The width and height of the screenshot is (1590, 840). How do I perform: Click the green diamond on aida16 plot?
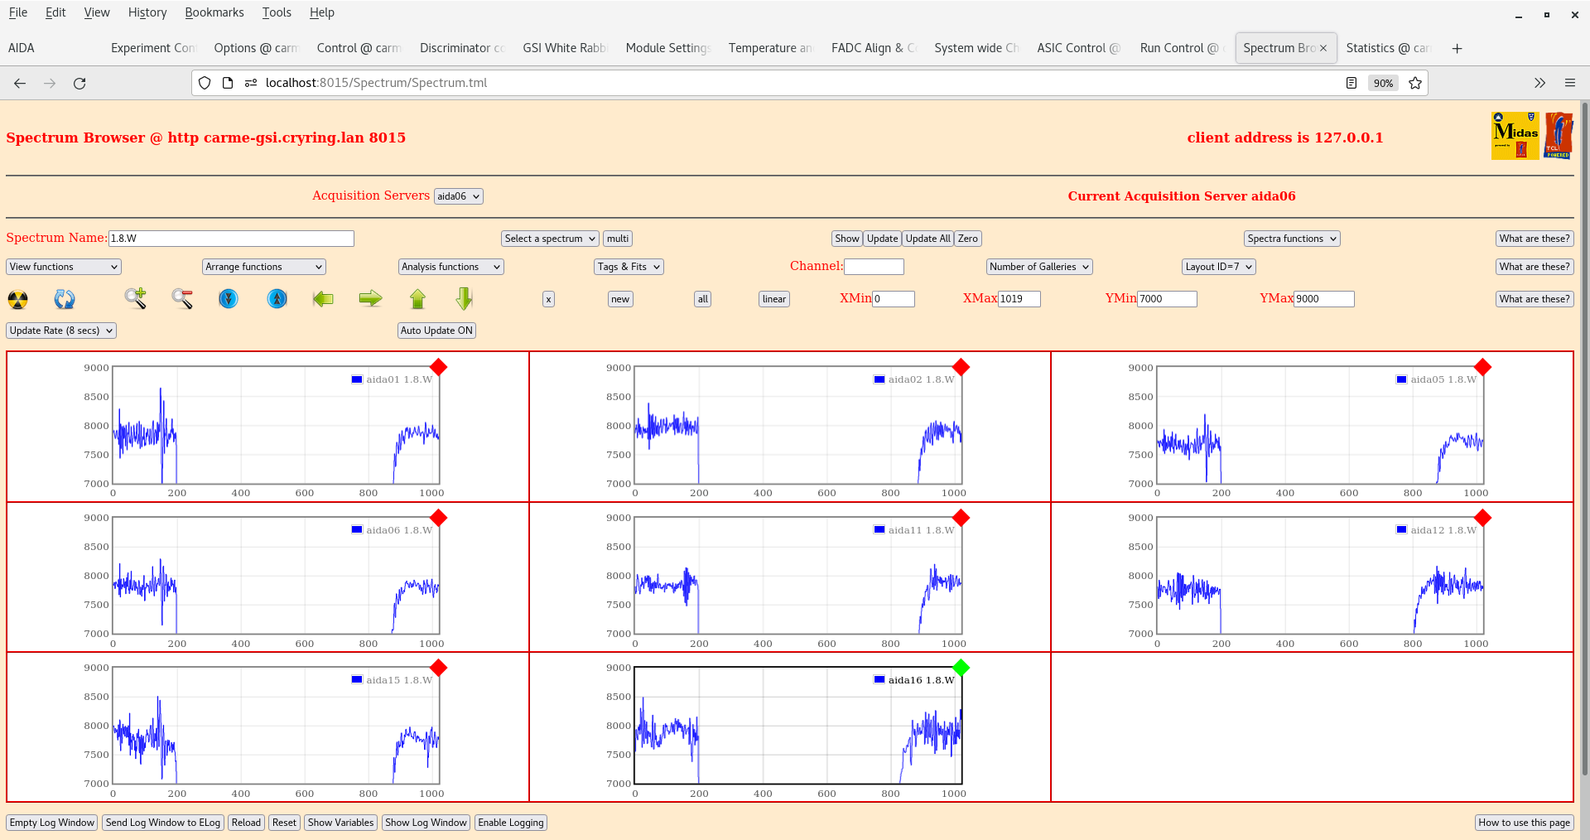click(961, 668)
